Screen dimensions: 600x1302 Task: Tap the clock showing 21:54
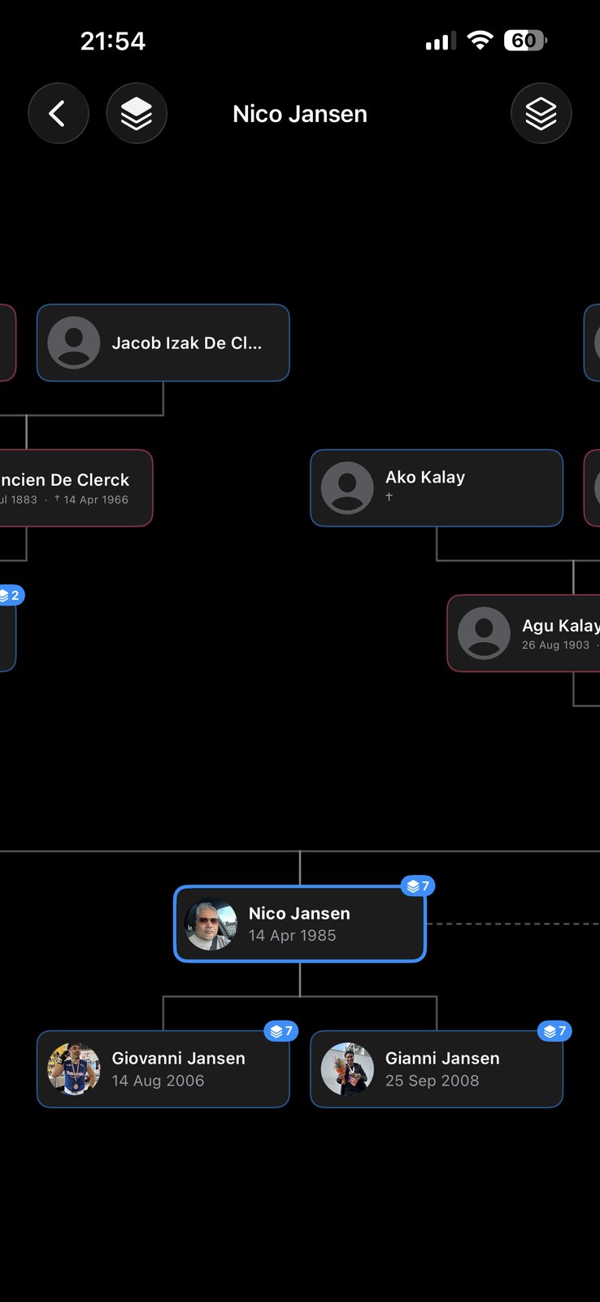tap(113, 42)
